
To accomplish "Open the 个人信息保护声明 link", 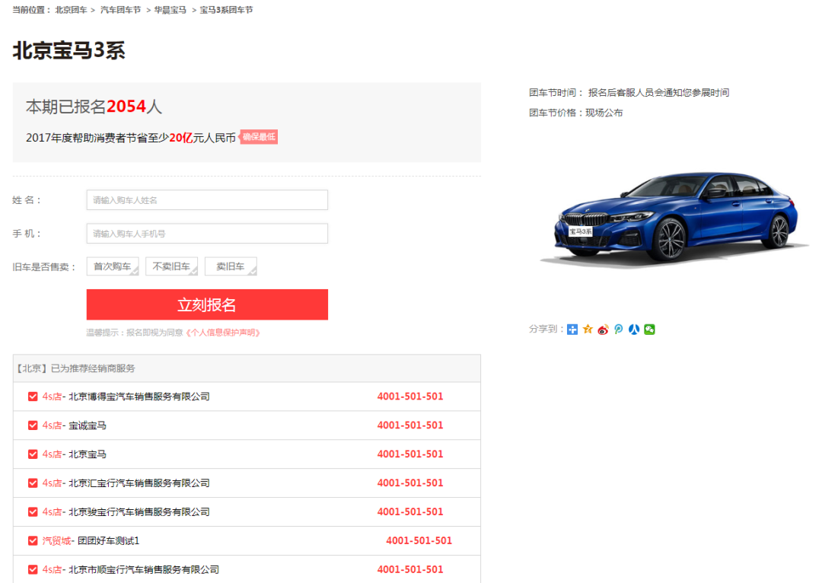I will point(223,333).
